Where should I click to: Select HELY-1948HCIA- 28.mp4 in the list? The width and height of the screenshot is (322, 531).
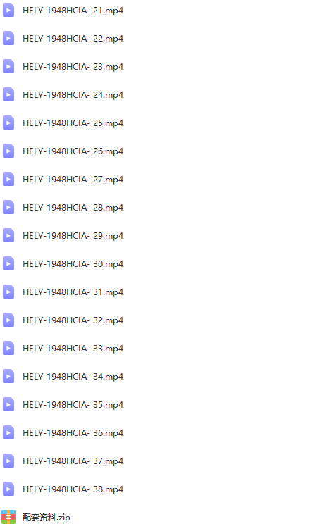(x=73, y=207)
